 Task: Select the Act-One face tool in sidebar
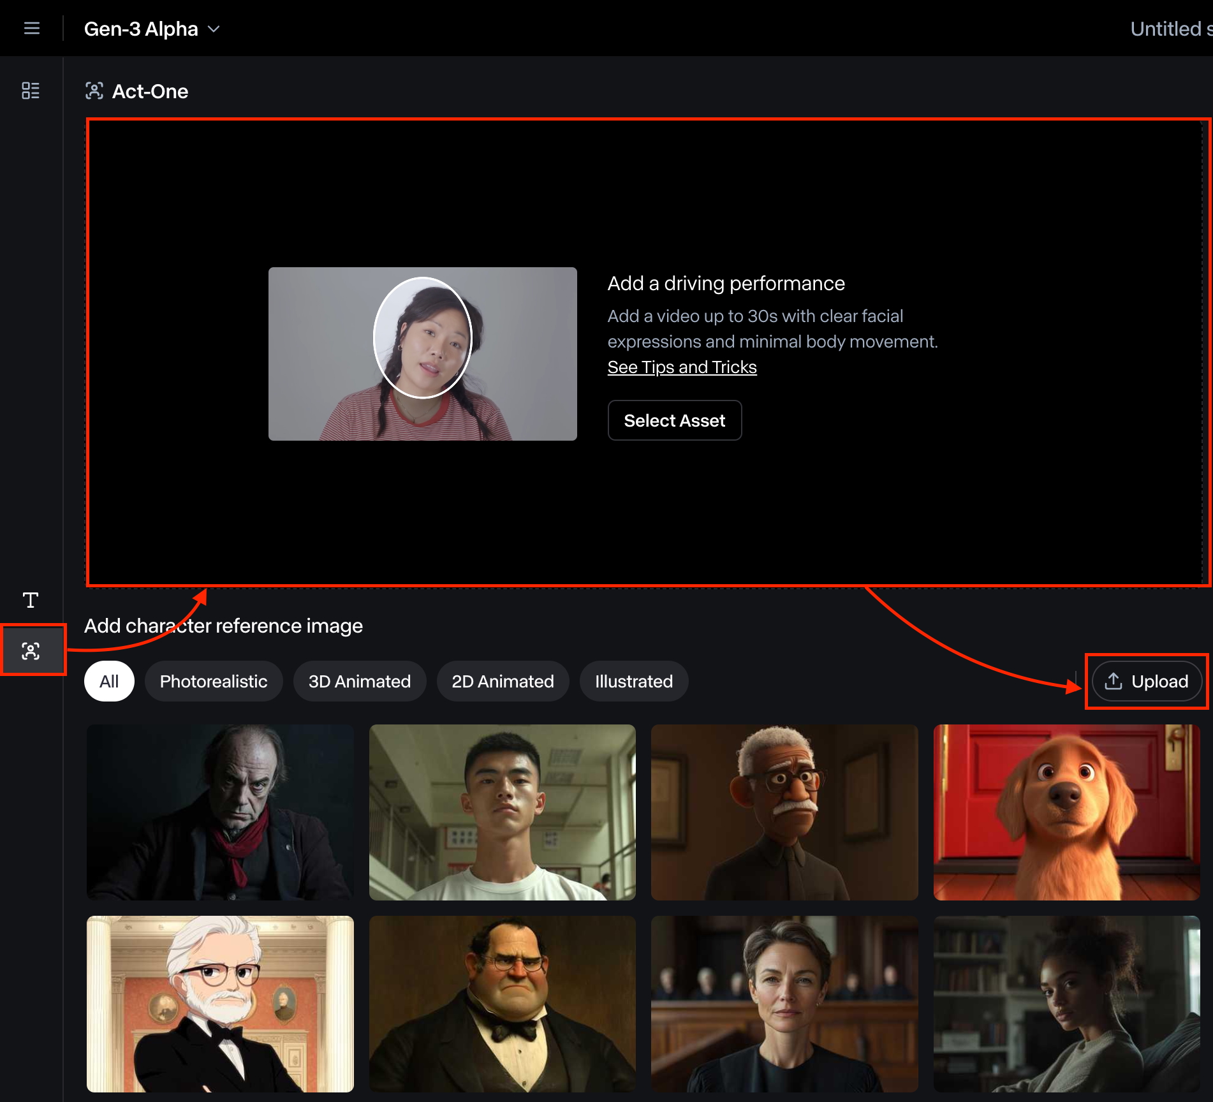point(31,650)
